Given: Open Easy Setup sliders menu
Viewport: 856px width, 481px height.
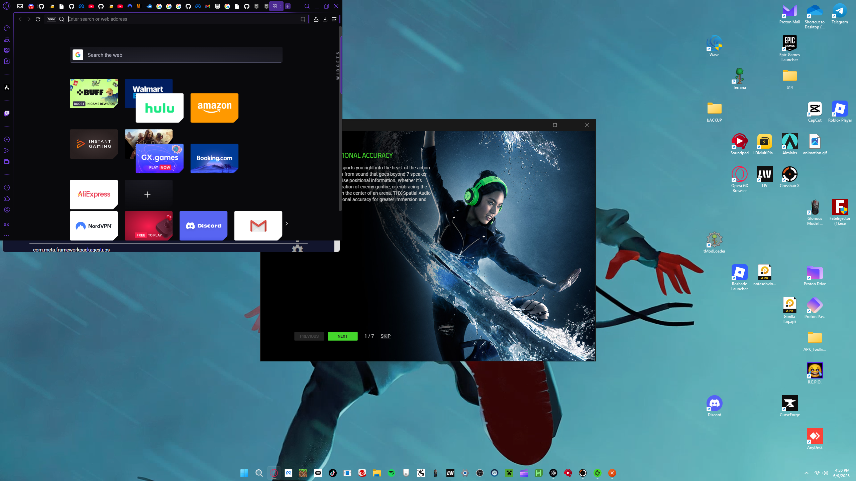Looking at the screenshot, I should pyautogui.click(x=334, y=19).
